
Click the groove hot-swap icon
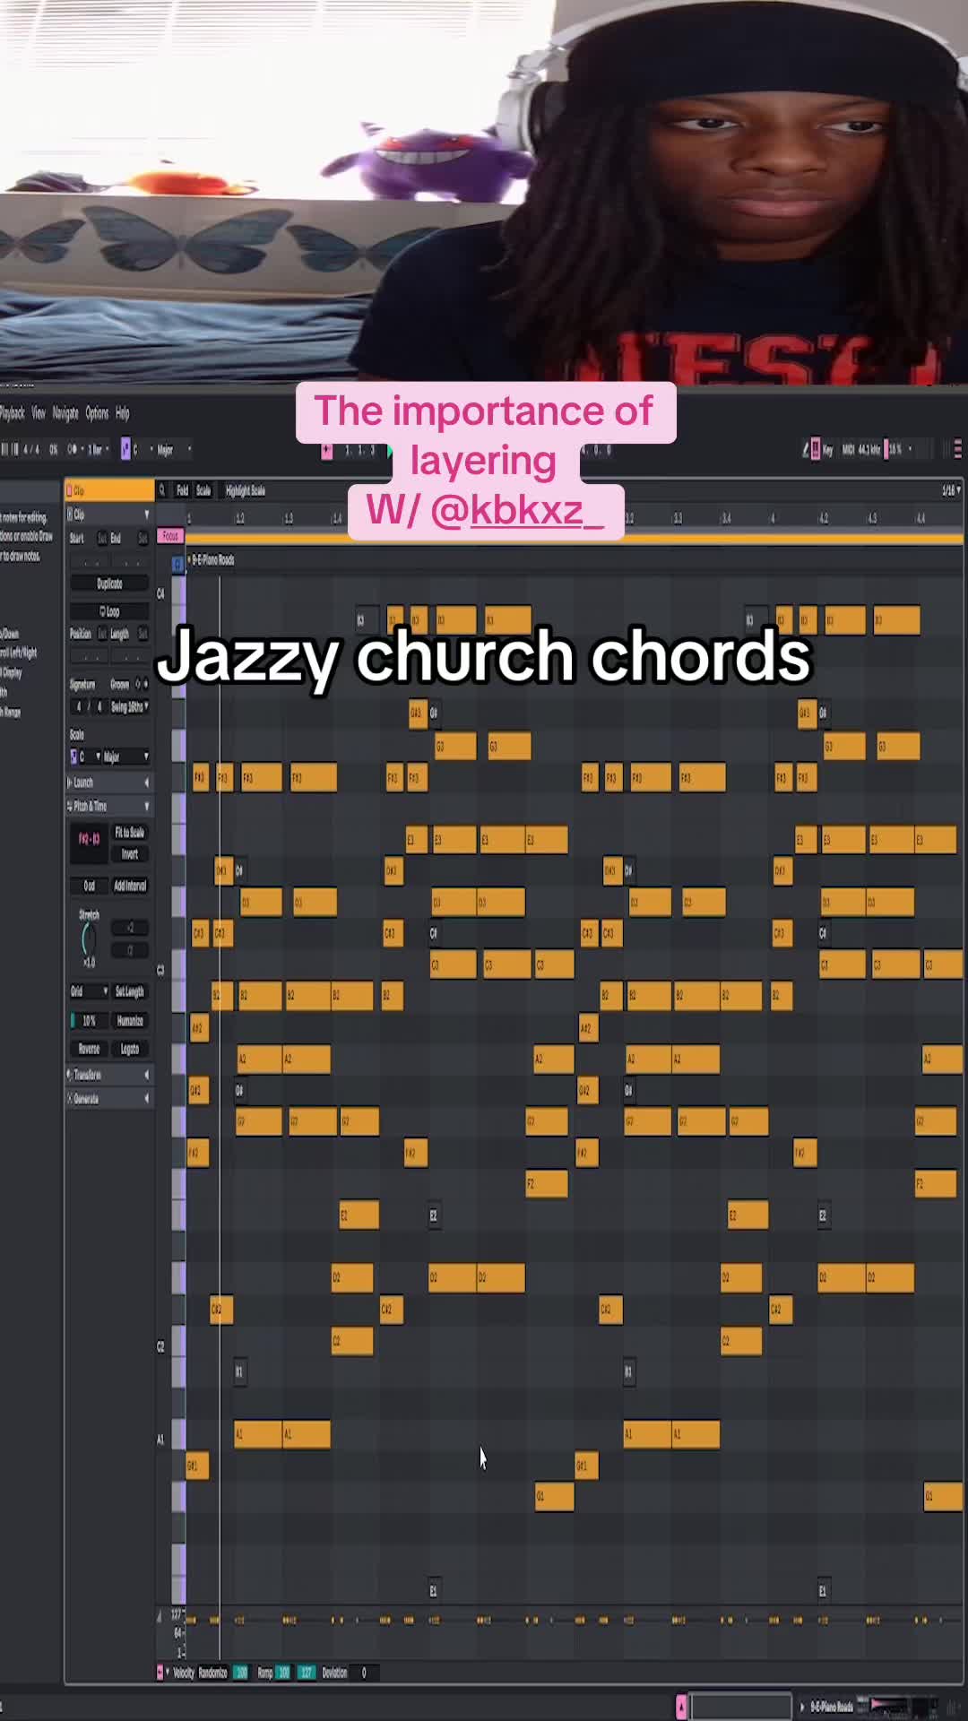coord(137,684)
